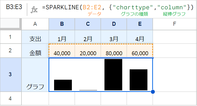The width and height of the screenshot is (197, 106).
Task: Select column F header
Action: 175,24
